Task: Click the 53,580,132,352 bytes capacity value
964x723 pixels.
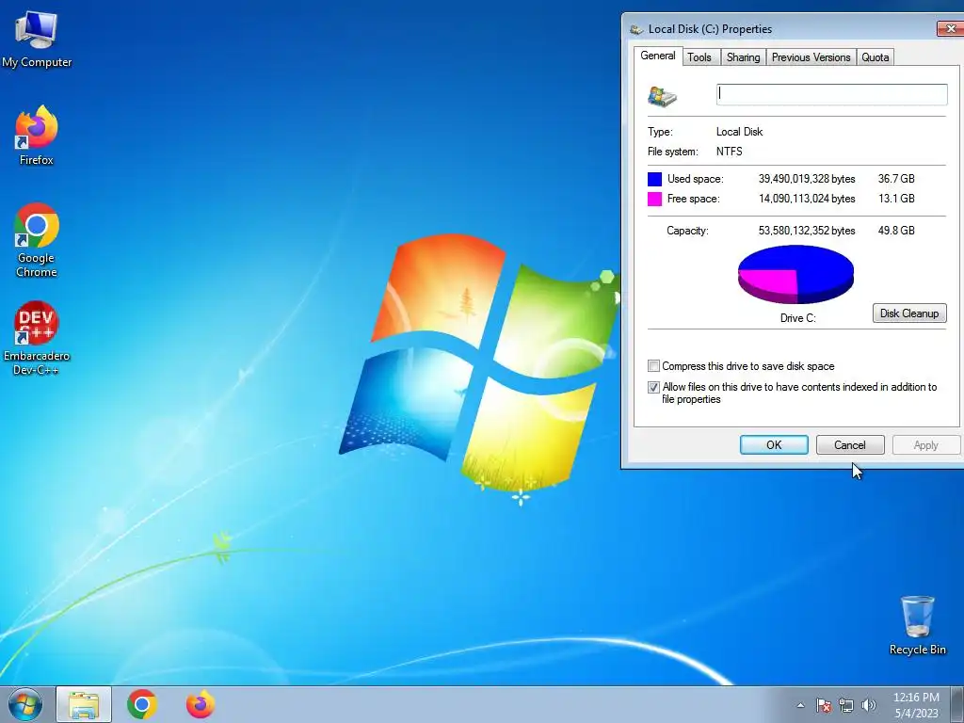Action: tap(807, 231)
